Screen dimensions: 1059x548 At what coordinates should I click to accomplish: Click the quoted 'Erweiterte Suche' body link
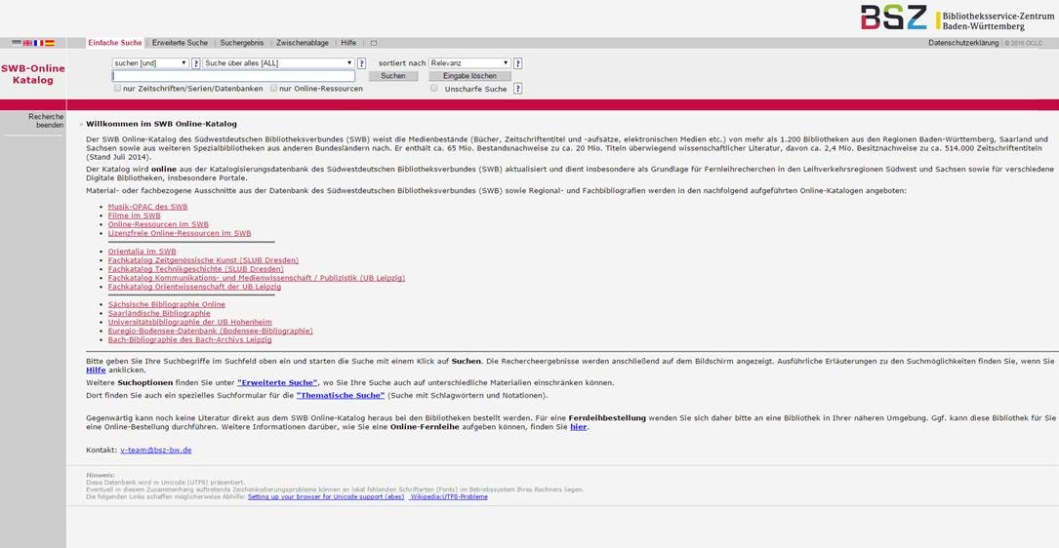point(277,382)
